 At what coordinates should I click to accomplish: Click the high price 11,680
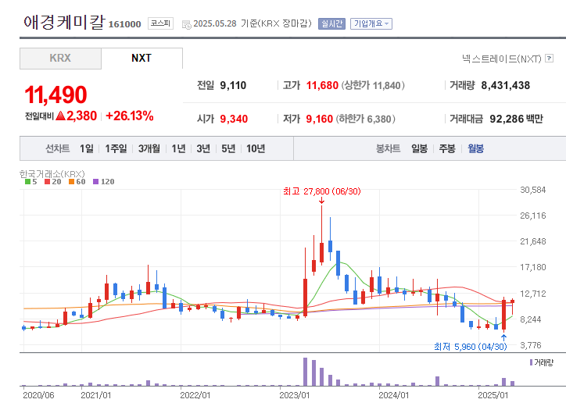322,85
